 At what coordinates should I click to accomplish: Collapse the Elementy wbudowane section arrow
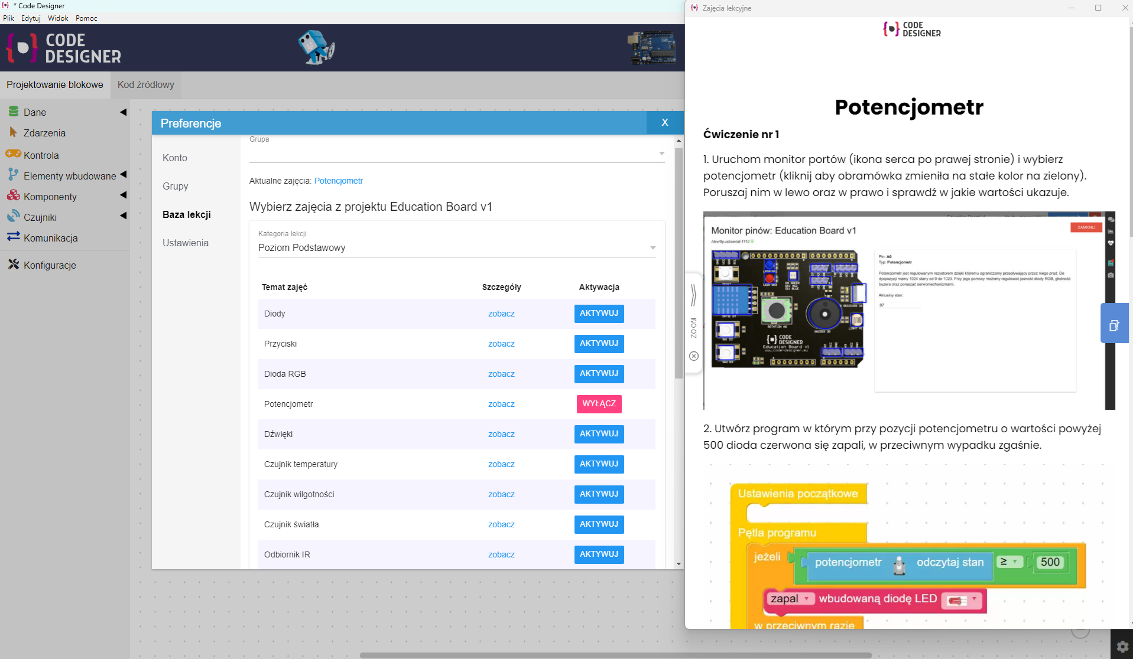coord(123,174)
